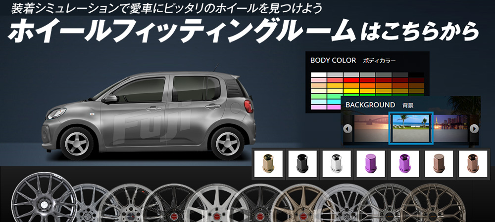495x222 pixels.
Task: Show the previous background with the left arrow
Action: pos(347,129)
